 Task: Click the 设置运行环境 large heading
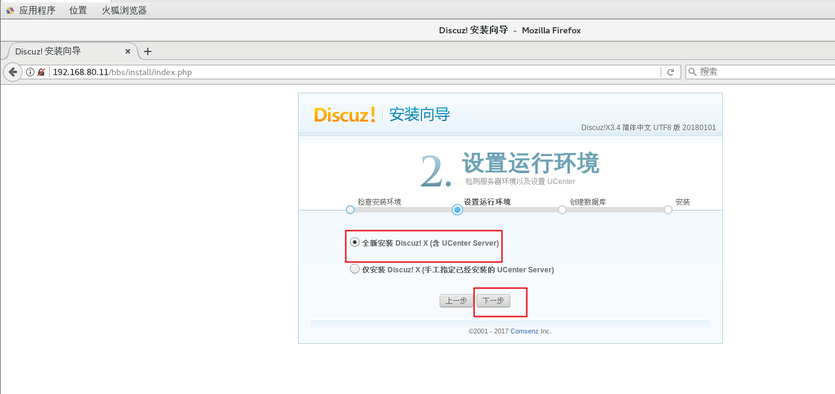[530, 163]
